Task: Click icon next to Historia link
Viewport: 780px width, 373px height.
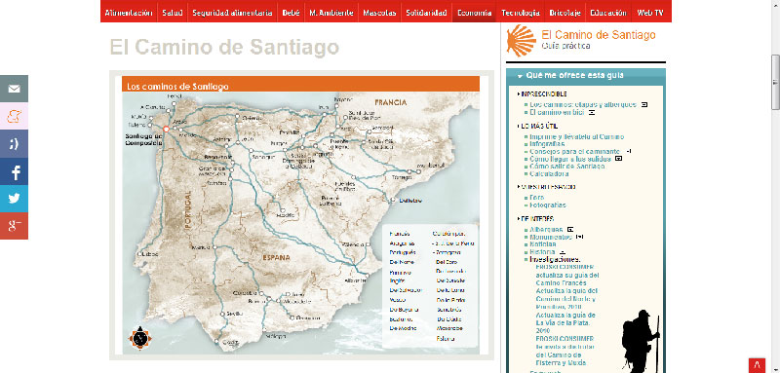Action: click(563, 252)
